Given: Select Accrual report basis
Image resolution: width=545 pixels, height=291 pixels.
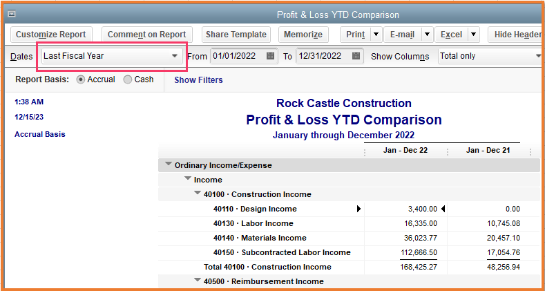Looking at the screenshot, I should 80,79.
